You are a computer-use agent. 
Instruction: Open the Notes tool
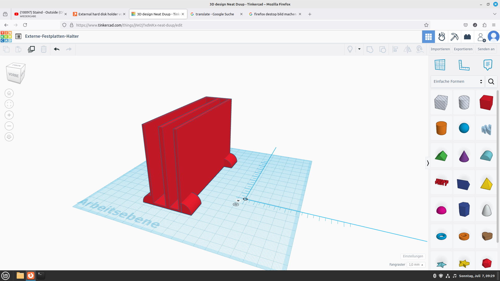[488, 65]
